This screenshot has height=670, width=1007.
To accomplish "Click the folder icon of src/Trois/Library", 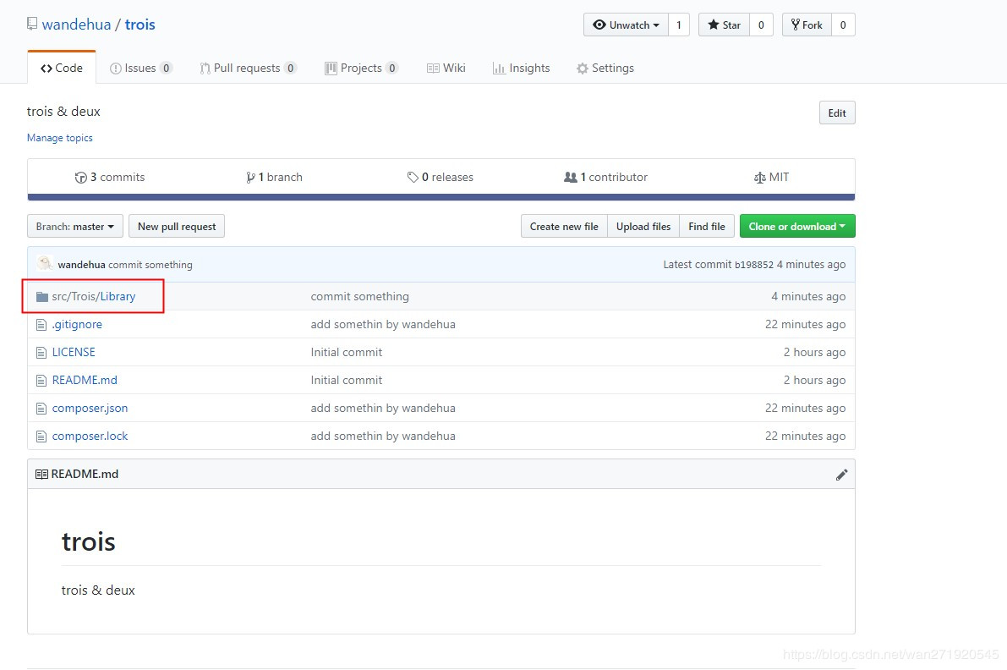I will (x=42, y=297).
